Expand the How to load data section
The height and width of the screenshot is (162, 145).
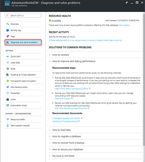(x=96, y=130)
